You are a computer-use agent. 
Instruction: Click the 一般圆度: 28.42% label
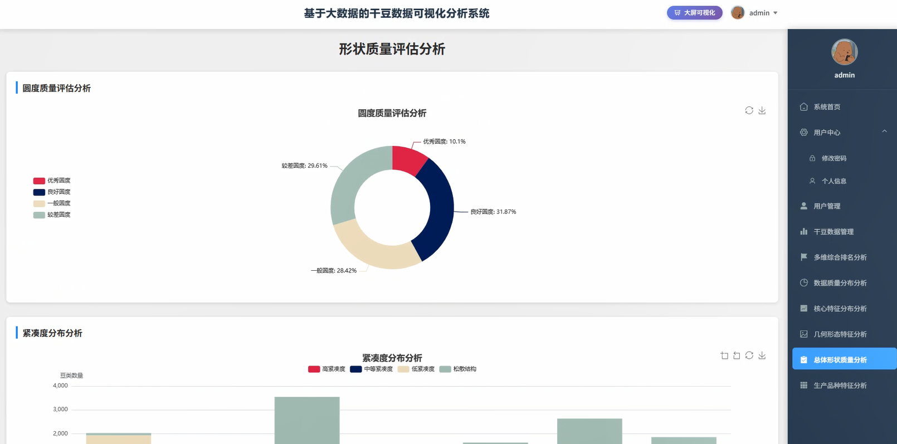[334, 271]
